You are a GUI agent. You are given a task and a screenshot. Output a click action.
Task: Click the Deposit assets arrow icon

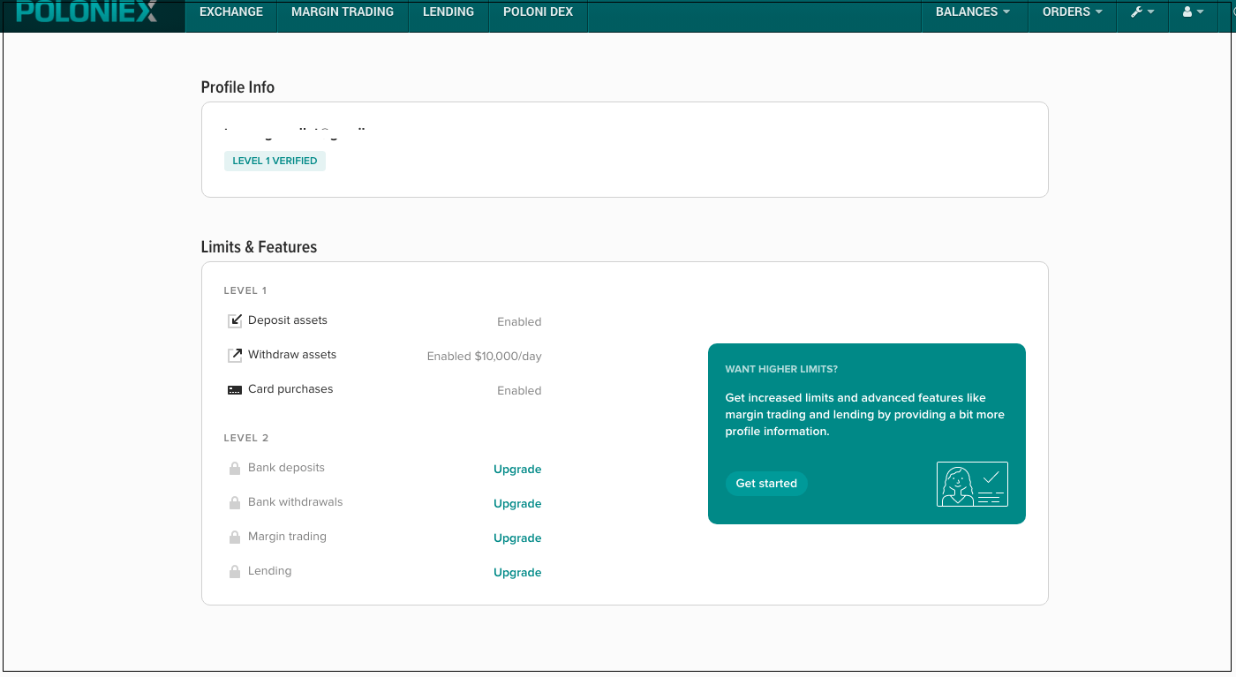tap(235, 320)
